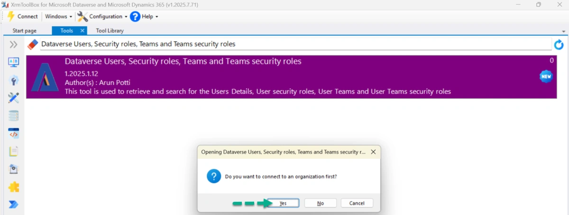Clear the search filter with eraser icon
Viewport: 569px width, 215px height.
click(x=32, y=44)
